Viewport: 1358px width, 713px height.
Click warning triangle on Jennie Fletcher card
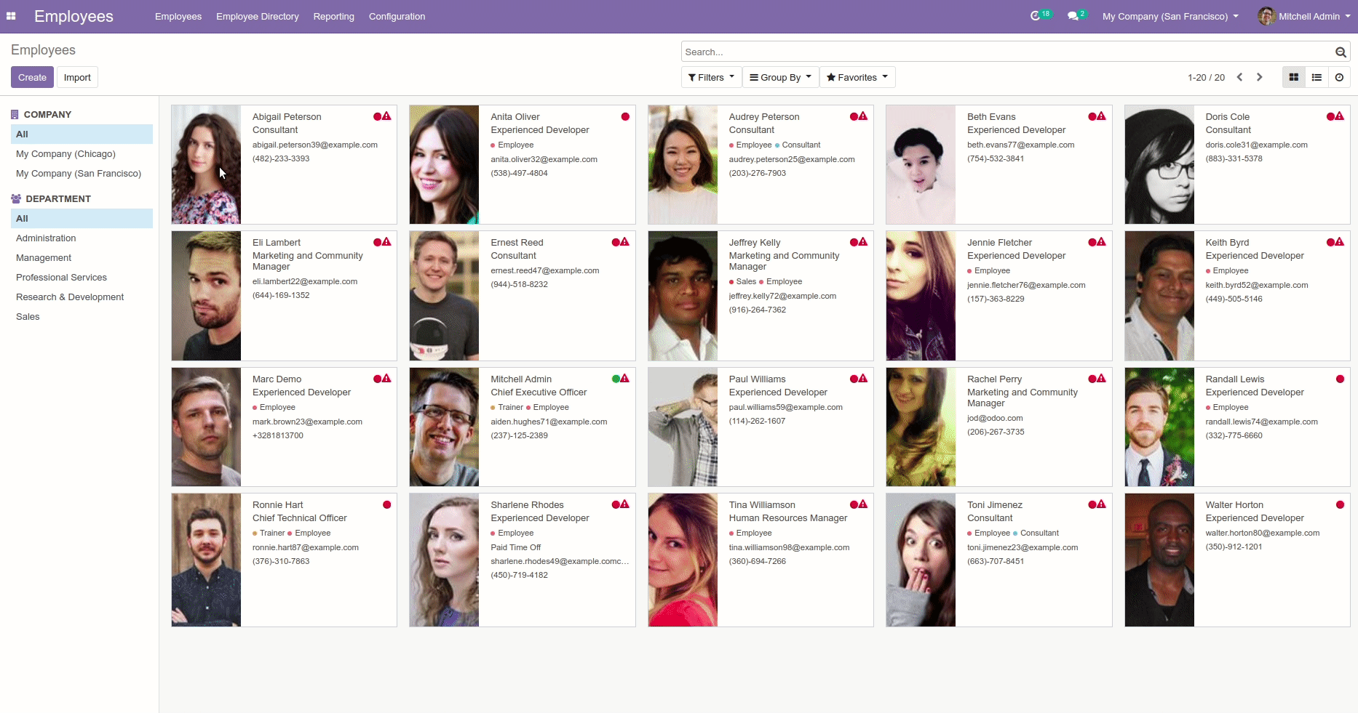pyautogui.click(x=1101, y=242)
